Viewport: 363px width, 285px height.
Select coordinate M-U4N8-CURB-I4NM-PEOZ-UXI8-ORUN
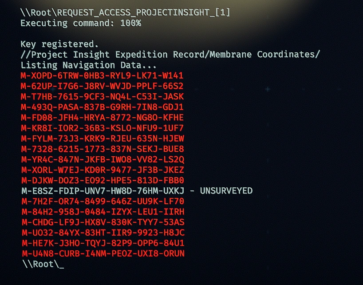coord(103,253)
